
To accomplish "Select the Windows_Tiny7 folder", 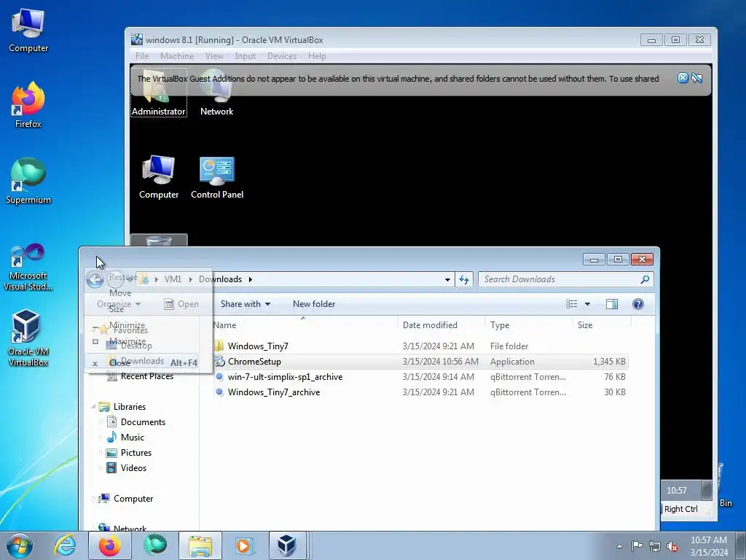I will click(x=258, y=346).
